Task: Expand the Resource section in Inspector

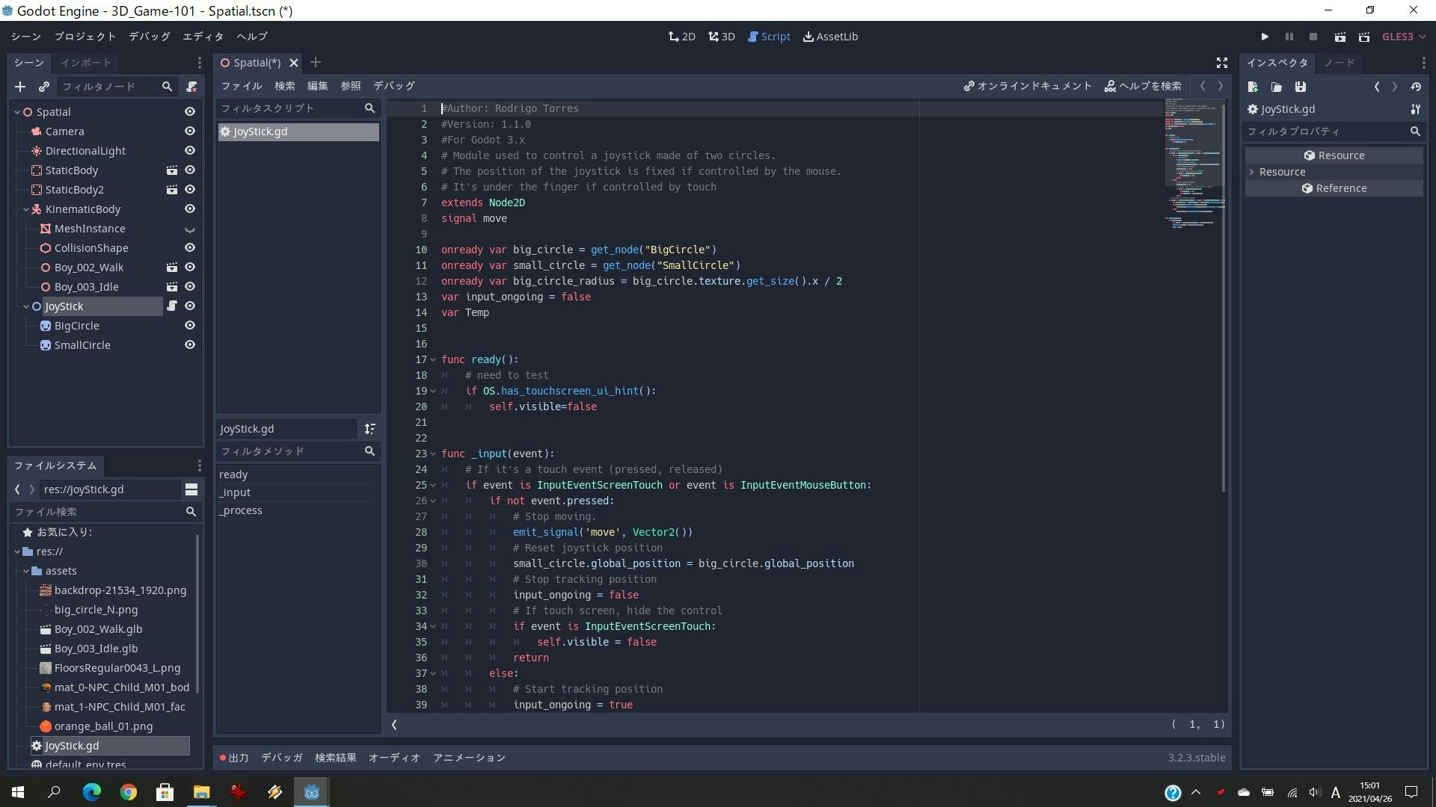Action: [1252, 172]
